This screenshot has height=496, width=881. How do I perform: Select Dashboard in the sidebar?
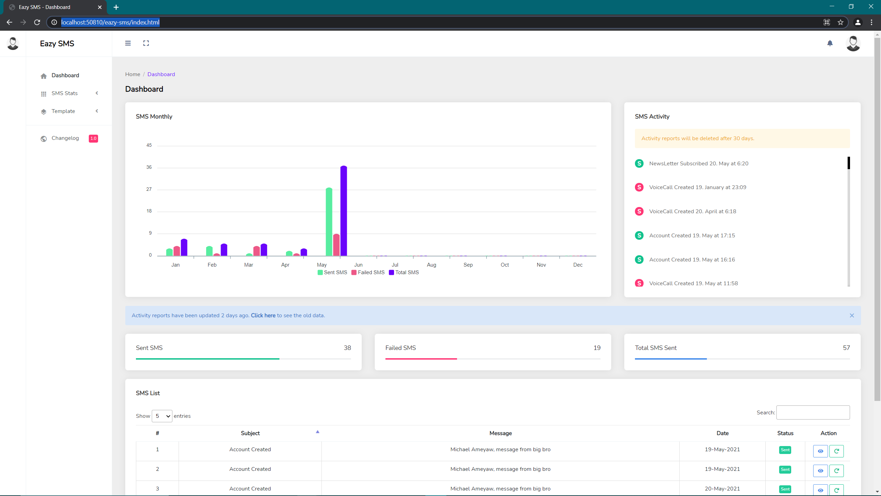click(x=65, y=75)
